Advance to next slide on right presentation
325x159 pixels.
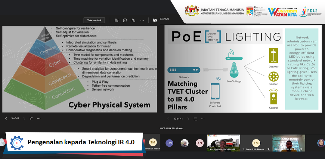tap(188, 119)
